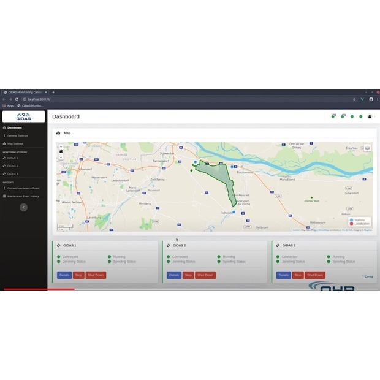Select Map Settings in sidebar

tap(15, 143)
